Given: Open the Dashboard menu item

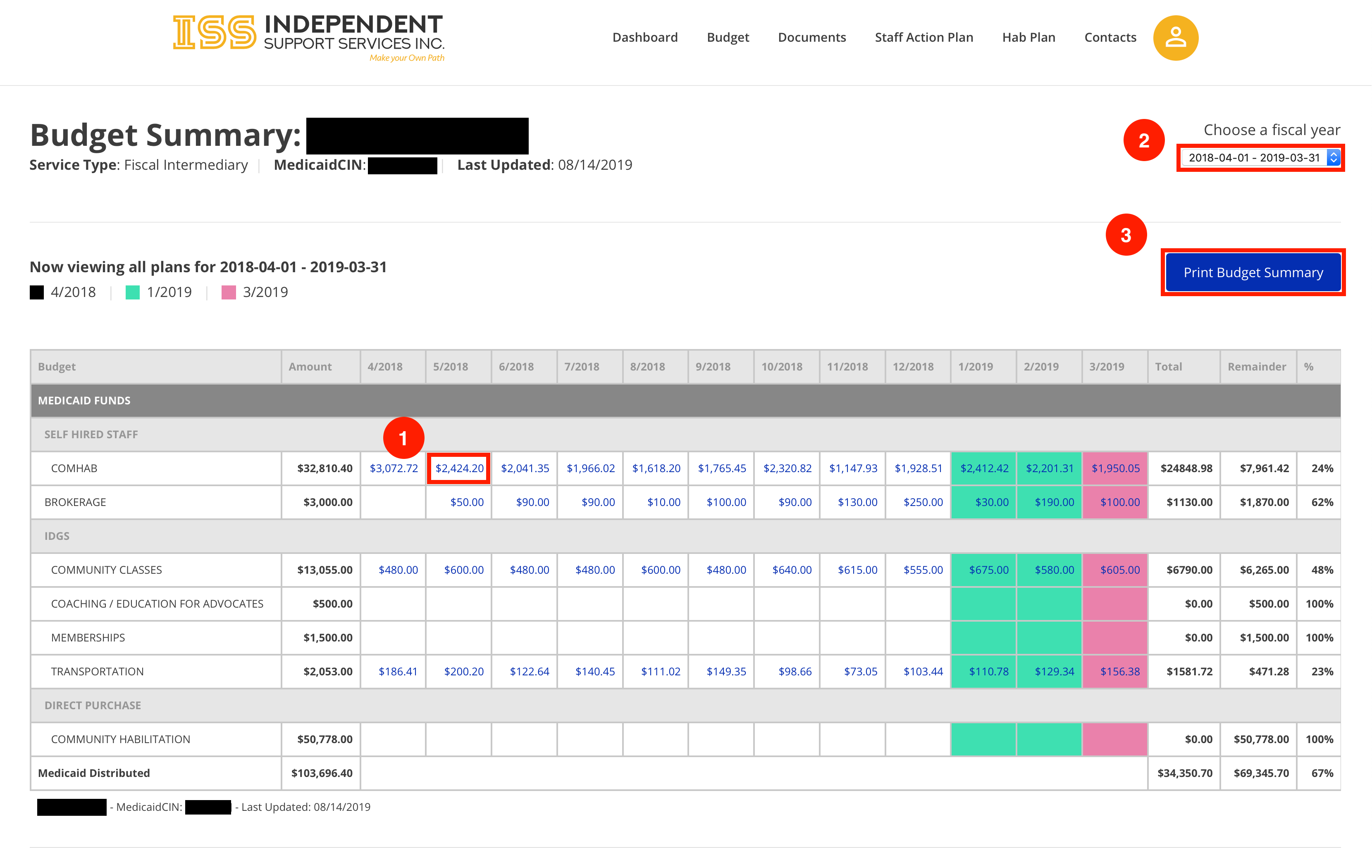Looking at the screenshot, I should pyautogui.click(x=645, y=38).
